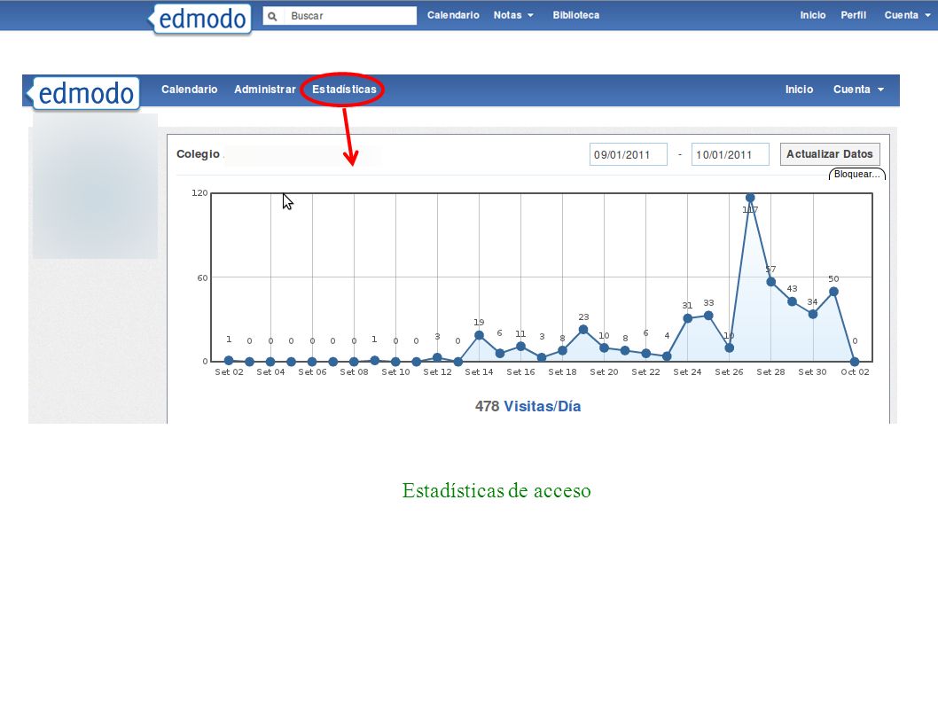Click the Bloquear tab button

[x=856, y=174]
